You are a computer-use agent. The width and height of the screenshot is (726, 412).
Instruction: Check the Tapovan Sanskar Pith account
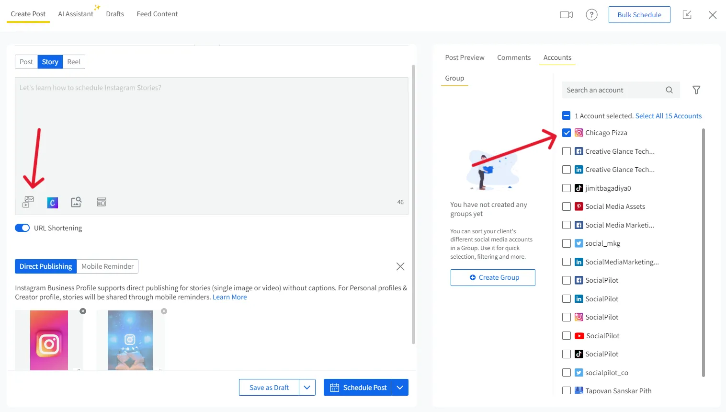coord(567,390)
